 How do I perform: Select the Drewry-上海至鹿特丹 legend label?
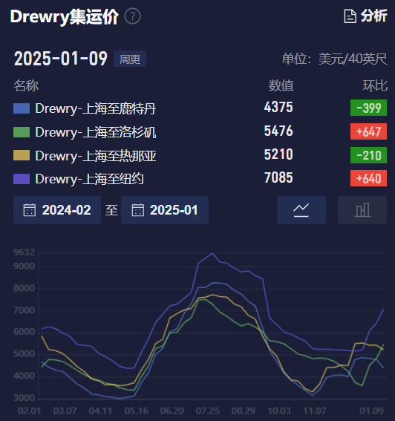click(x=96, y=108)
